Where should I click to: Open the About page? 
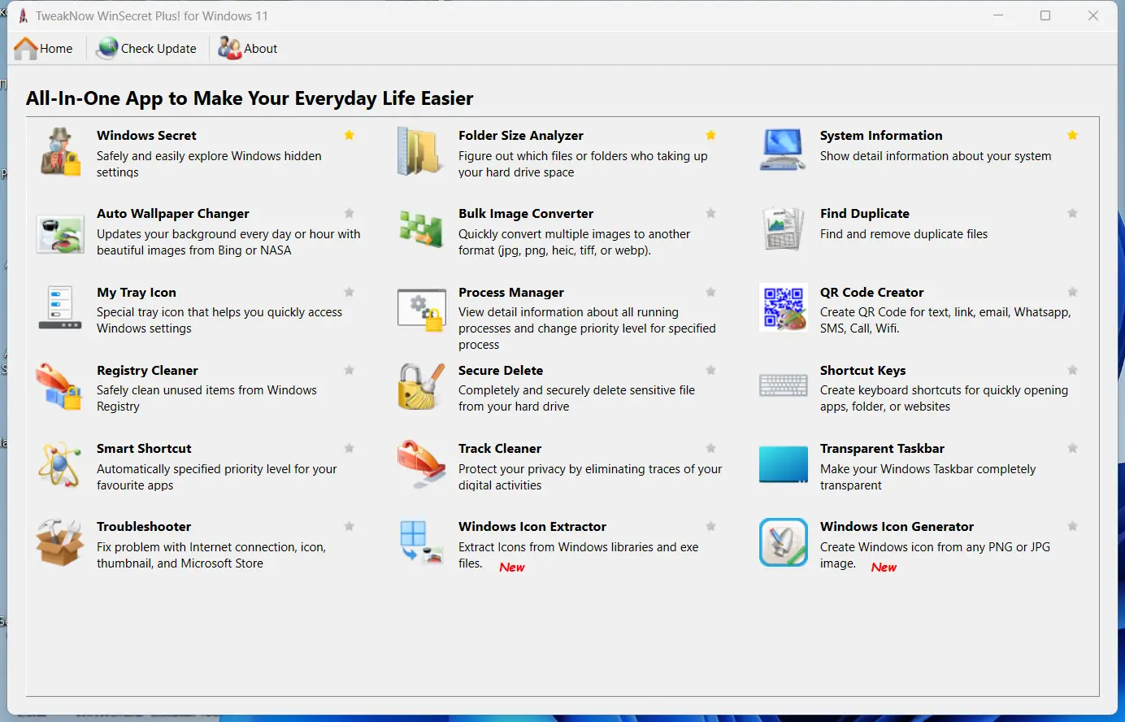248,48
